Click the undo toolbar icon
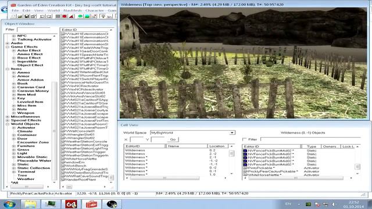This screenshot has width=372, height=209. tap(42, 16)
